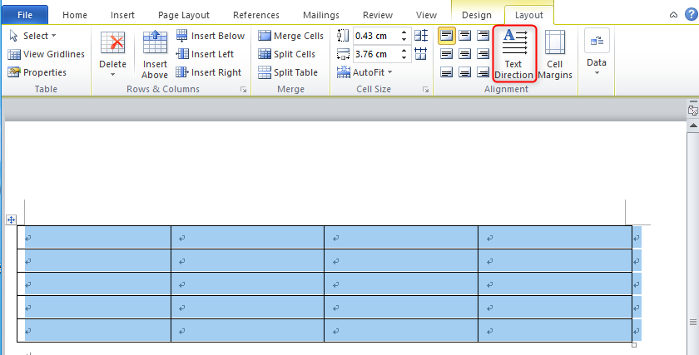
Task: Insert a column to the right
Action: pos(208,72)
